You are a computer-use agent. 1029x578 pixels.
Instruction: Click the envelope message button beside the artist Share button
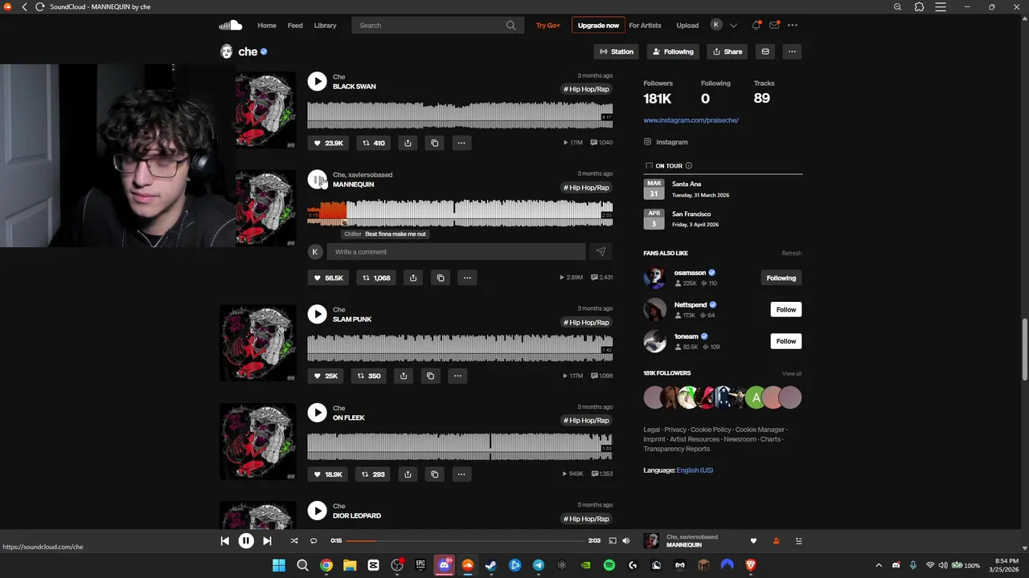(765, 51)
